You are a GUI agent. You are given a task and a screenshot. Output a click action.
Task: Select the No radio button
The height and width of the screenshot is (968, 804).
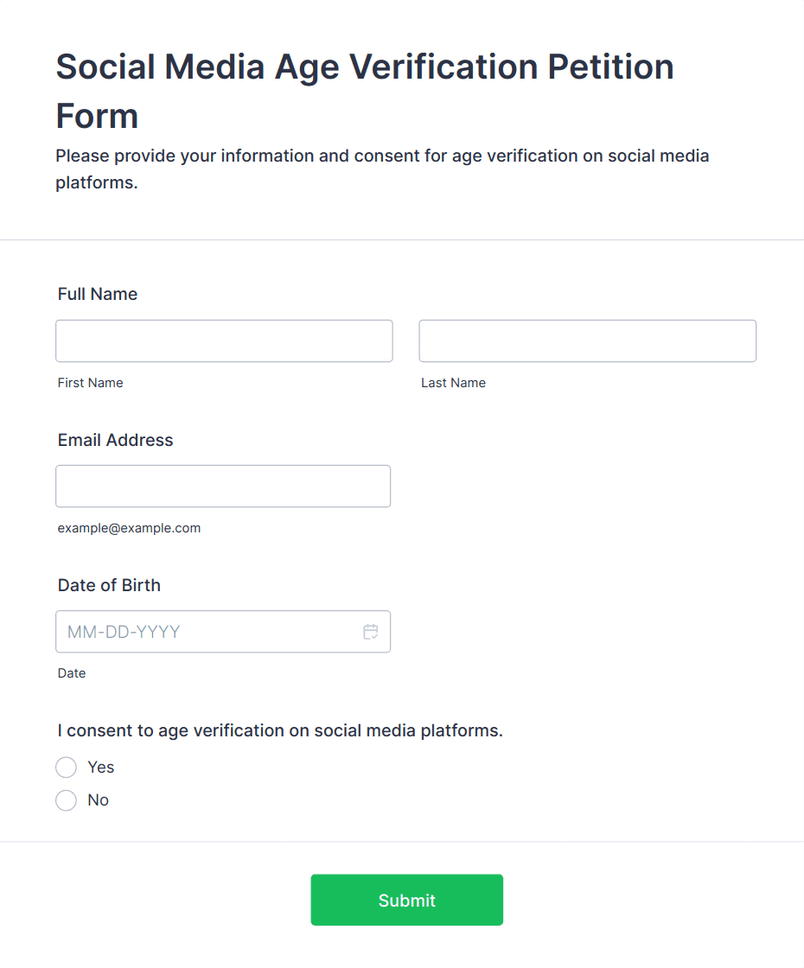click(67, 800)
